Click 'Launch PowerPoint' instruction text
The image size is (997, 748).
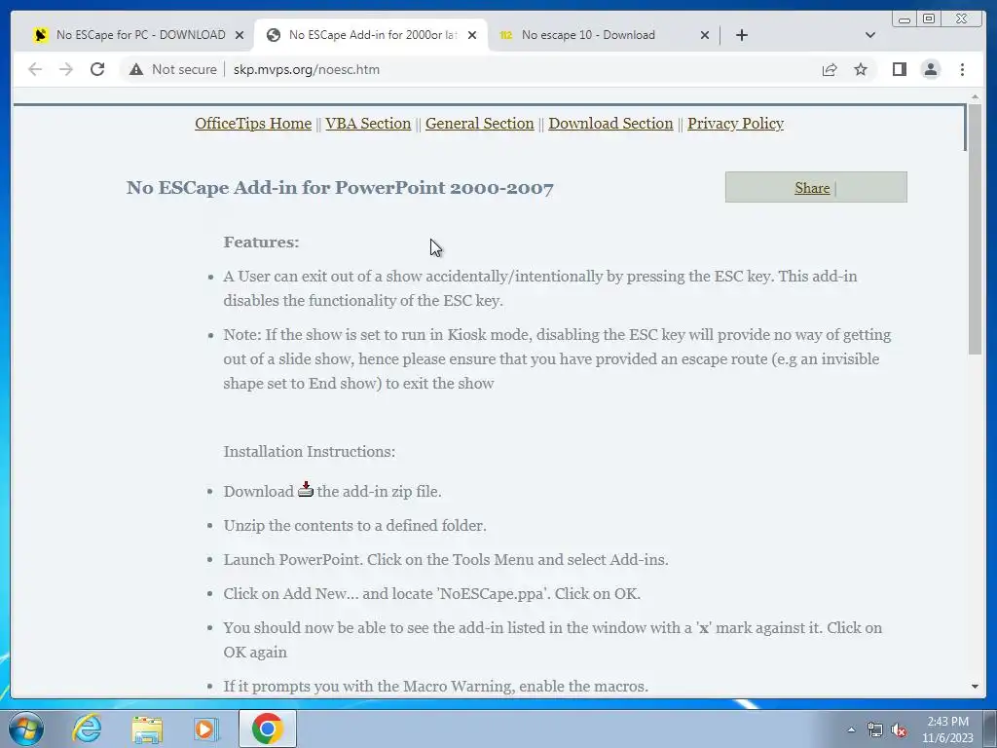446,560
